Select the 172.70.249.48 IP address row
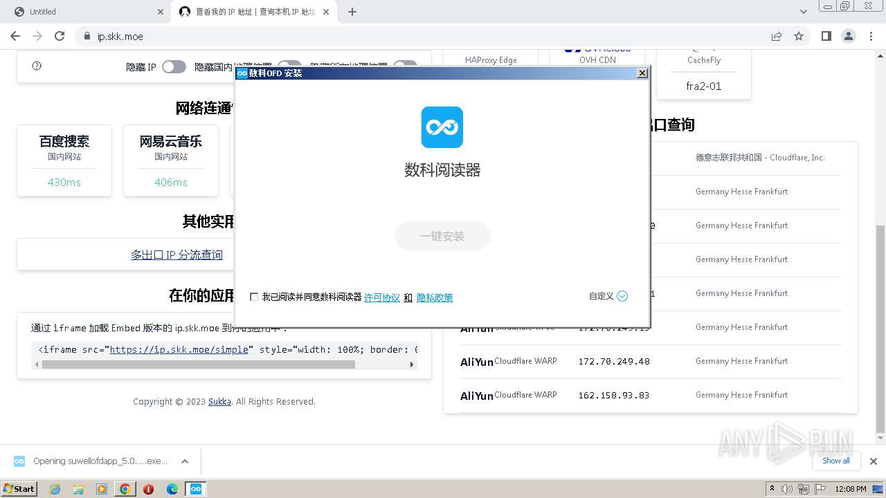886x498 pixels. [x=651, y=361]
